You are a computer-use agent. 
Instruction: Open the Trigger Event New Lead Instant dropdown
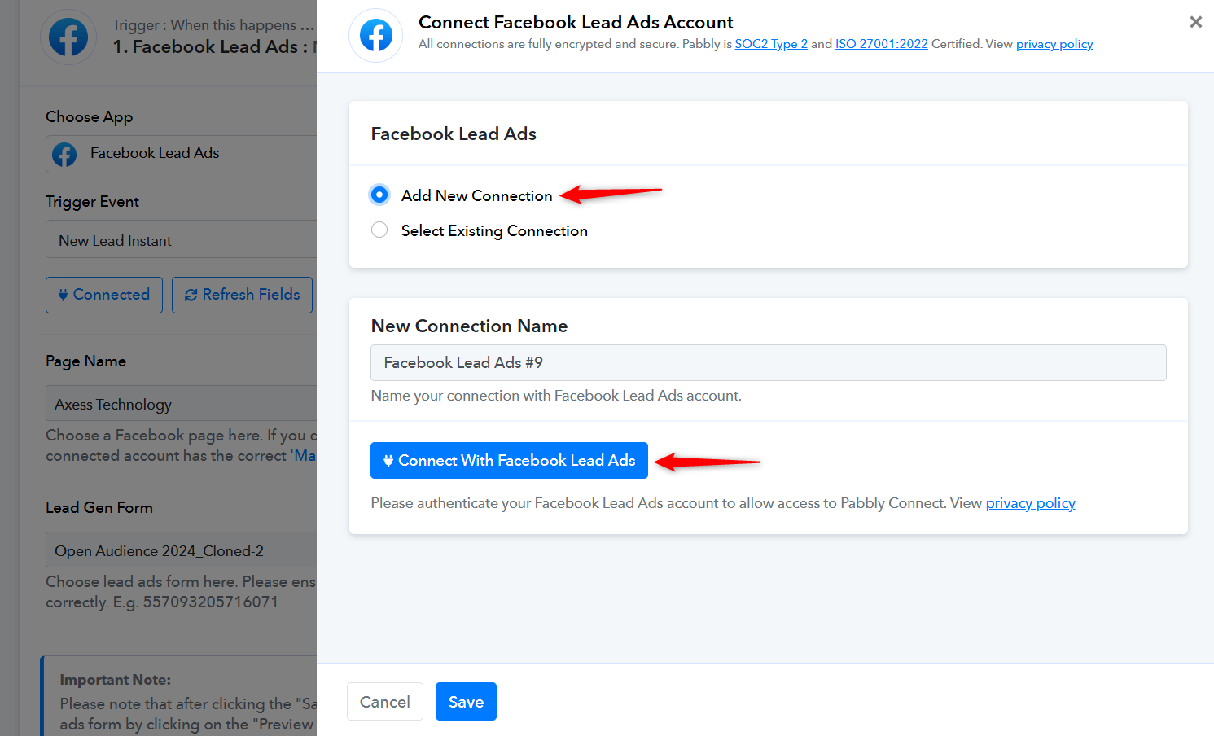(182, 240)
